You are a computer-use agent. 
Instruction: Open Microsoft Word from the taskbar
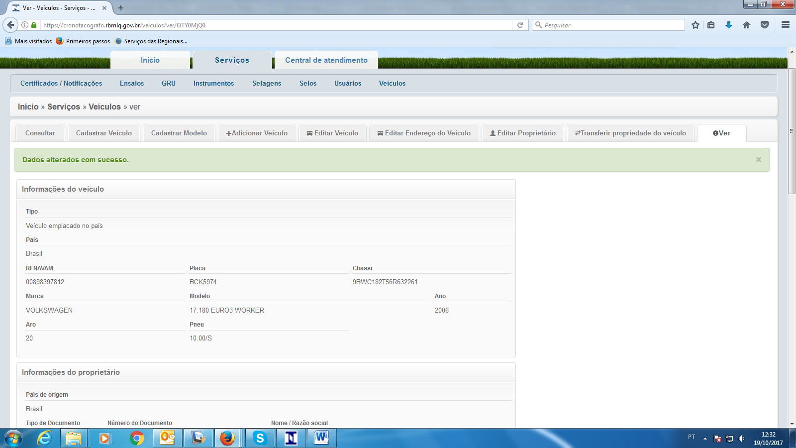(x=321, y=439)
